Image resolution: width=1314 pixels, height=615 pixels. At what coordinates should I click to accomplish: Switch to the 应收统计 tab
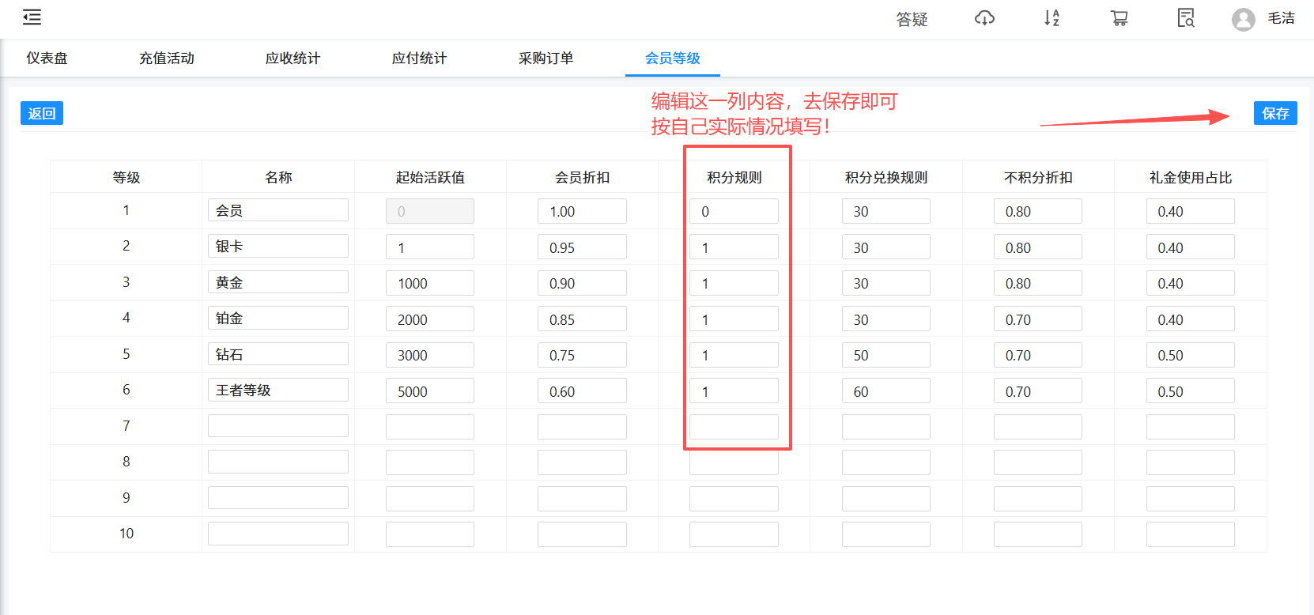pos(293,58)
